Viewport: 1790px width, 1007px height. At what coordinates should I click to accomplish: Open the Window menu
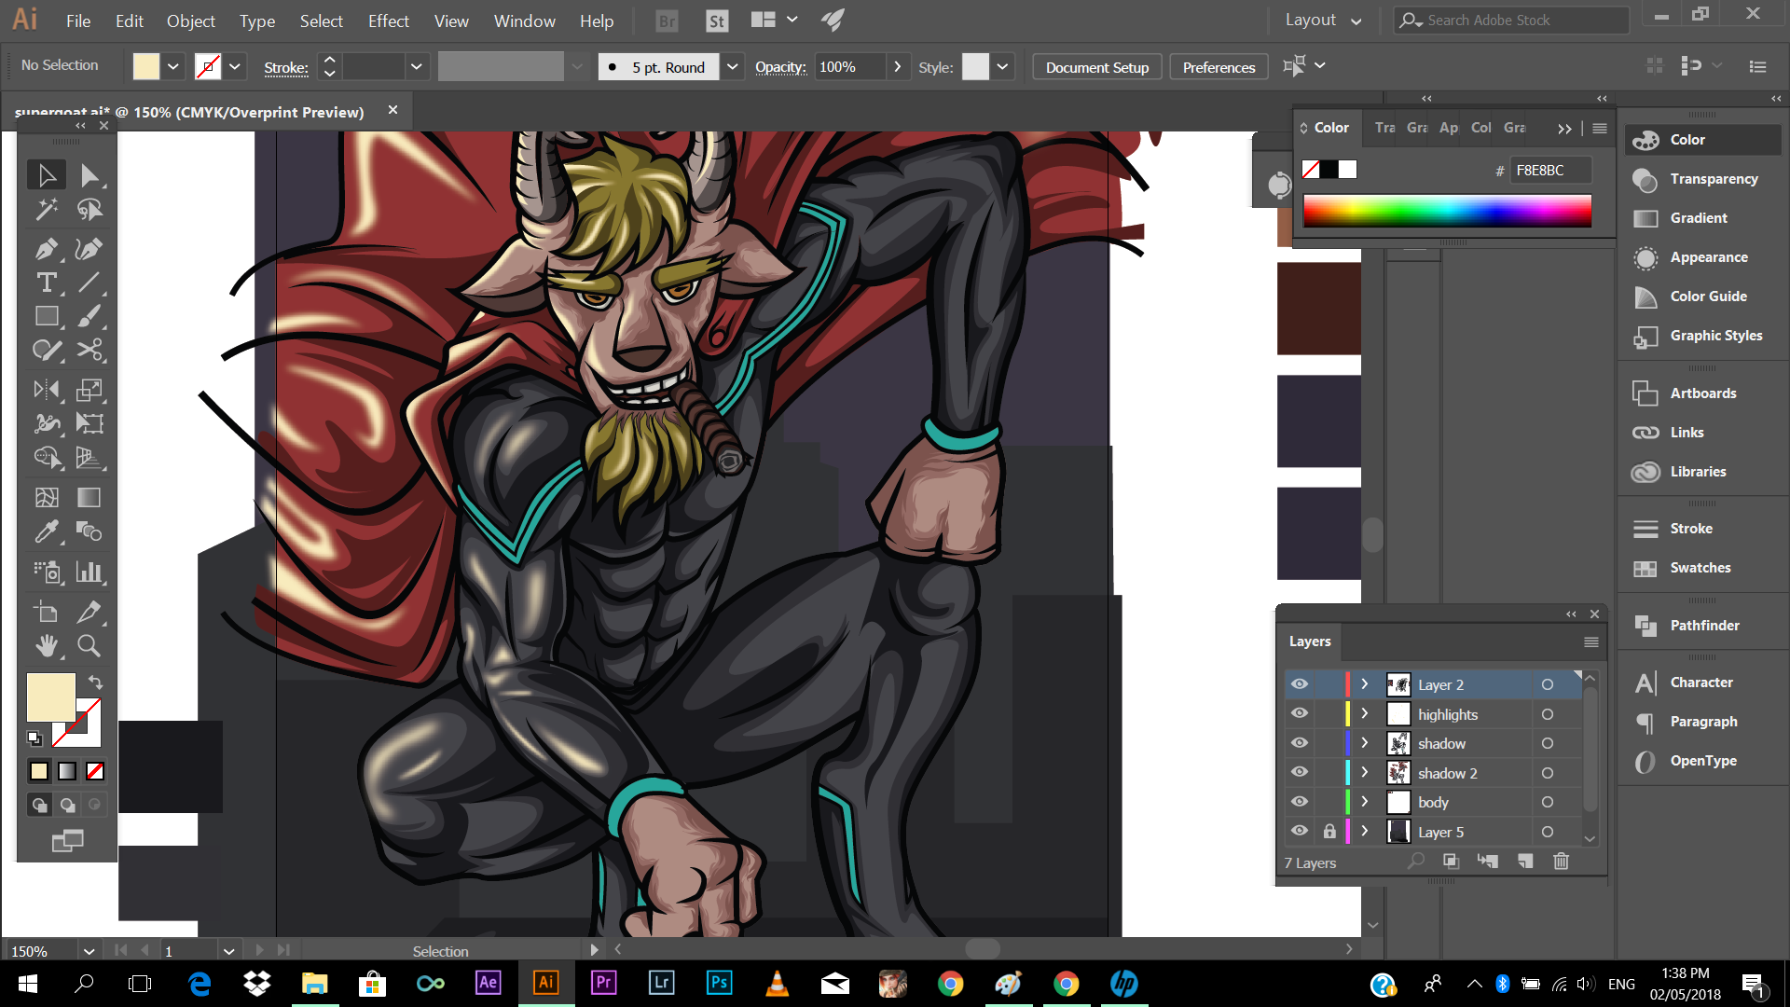[524, 21]
